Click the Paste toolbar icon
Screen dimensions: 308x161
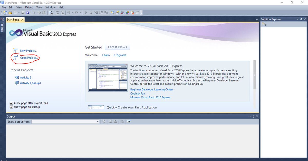click(44, 13)
